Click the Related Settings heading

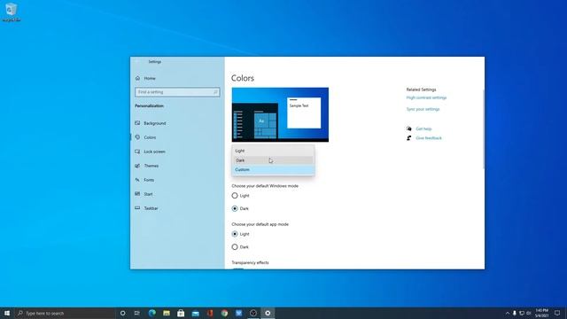tap(422, 89)
